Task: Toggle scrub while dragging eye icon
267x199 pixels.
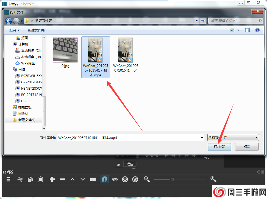Action: tap(115, 179)
